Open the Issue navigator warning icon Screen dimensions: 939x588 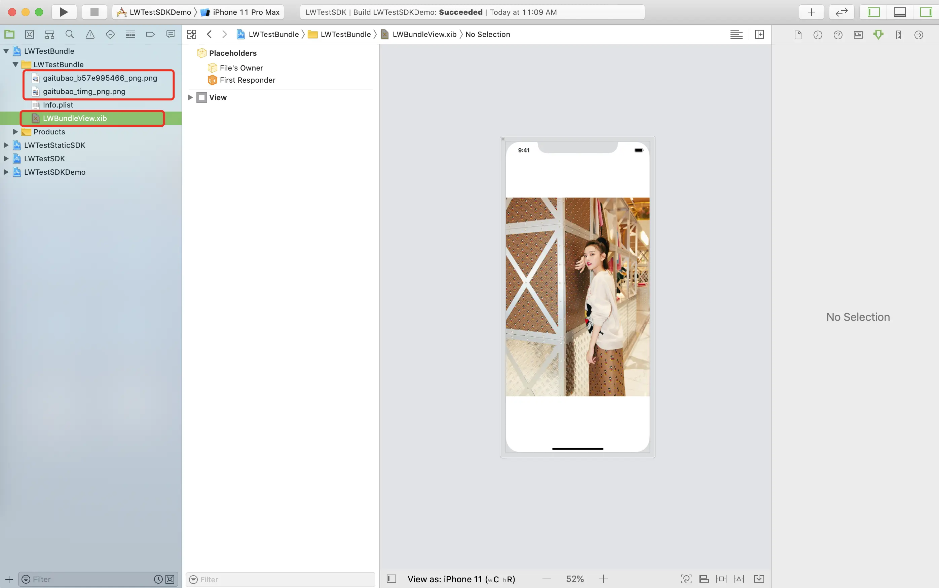coord(90,34)
